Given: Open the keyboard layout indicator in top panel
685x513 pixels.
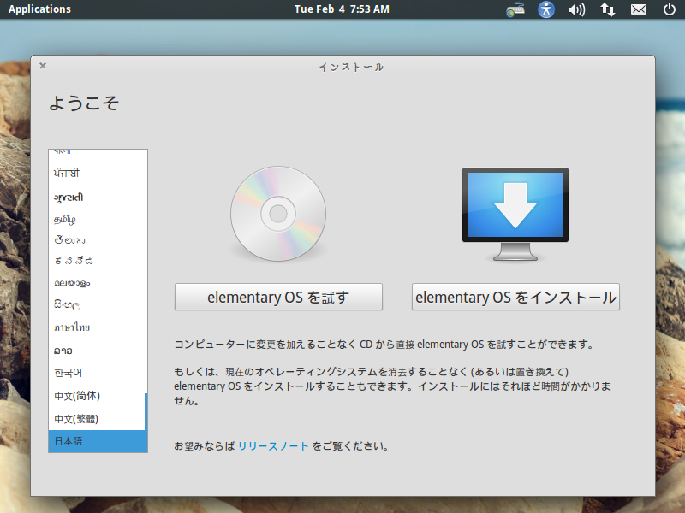Looking at the screenshot, I should tap(515, 9).
